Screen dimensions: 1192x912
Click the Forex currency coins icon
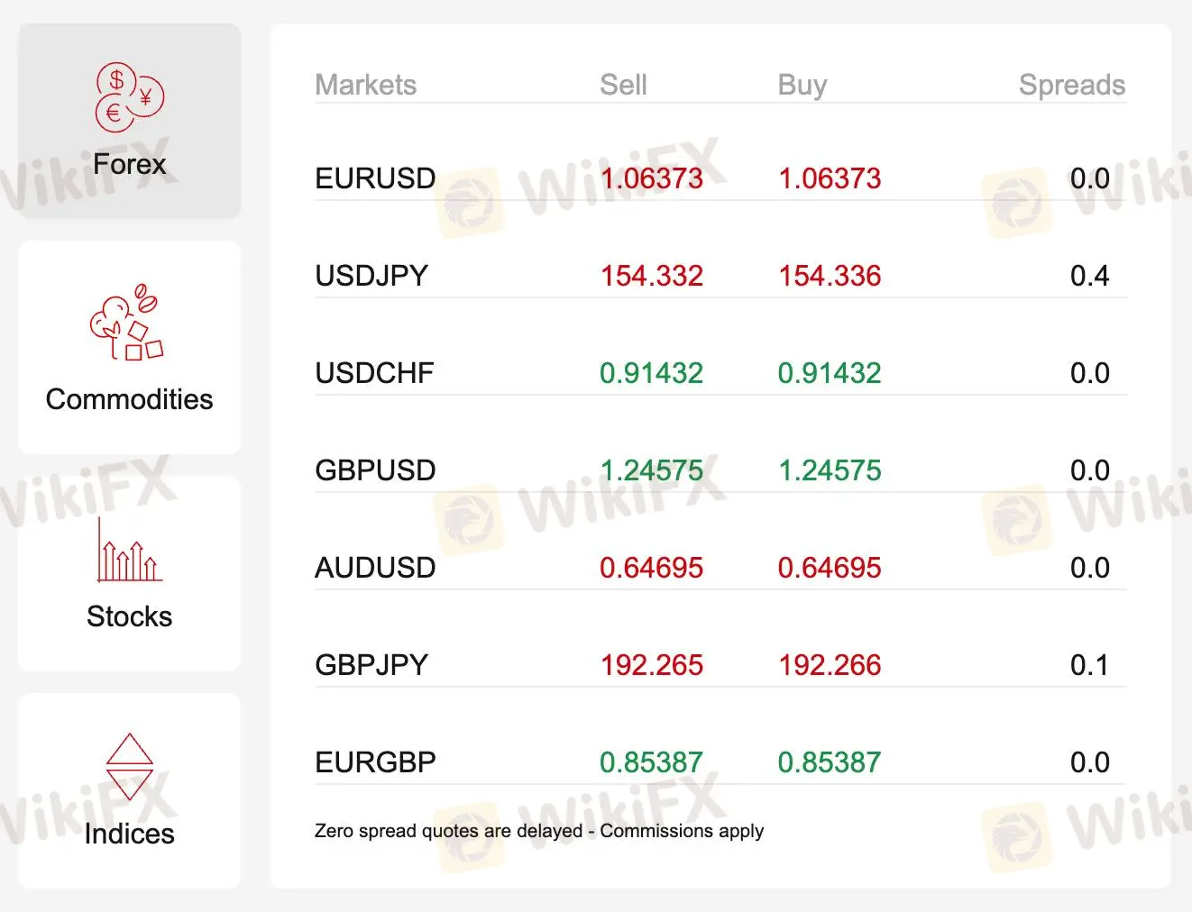coord(130,96)
